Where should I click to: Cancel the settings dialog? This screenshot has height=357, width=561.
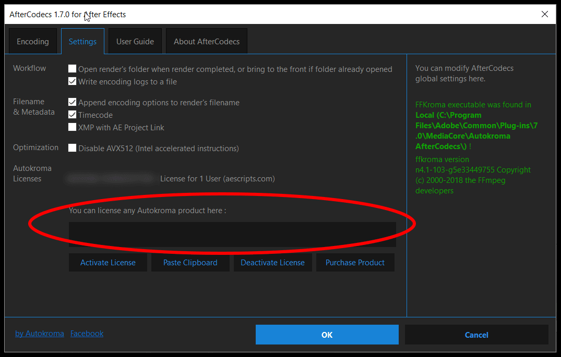pos(476,335)
